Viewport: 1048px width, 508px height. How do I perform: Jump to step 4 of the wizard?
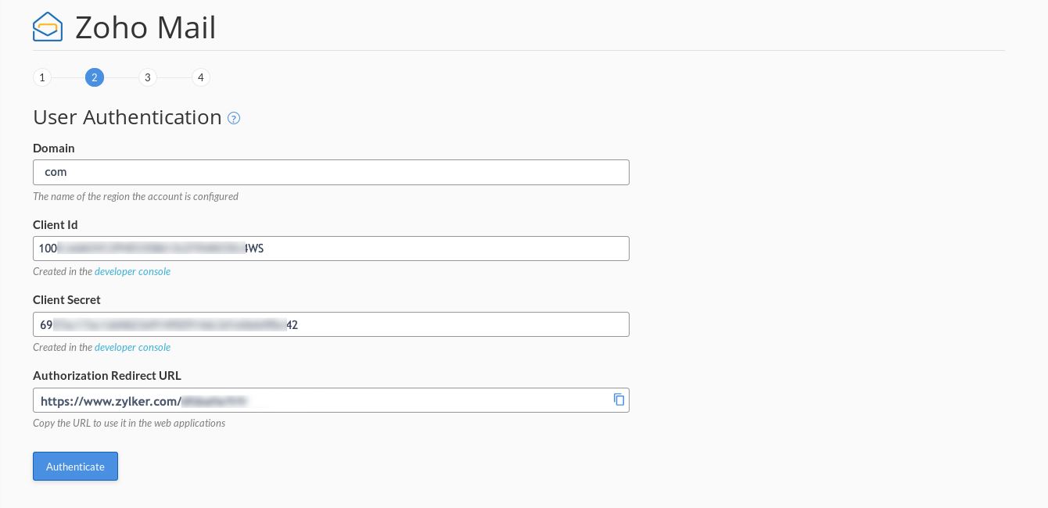point(201,77)
